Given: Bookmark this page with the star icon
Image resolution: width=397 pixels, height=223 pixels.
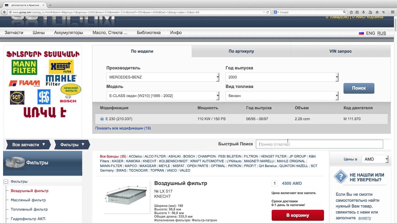Looking at the screenshot, I should point(351,12).
